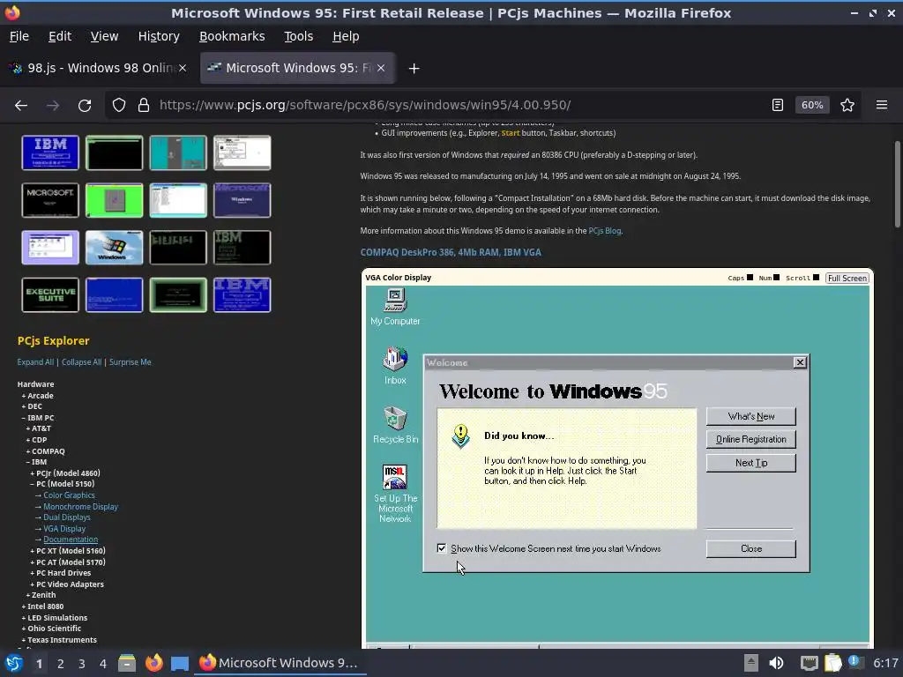Click the Did you know lightbulb icon
Viewport: 903px width, 677px height.
point(460,436)
